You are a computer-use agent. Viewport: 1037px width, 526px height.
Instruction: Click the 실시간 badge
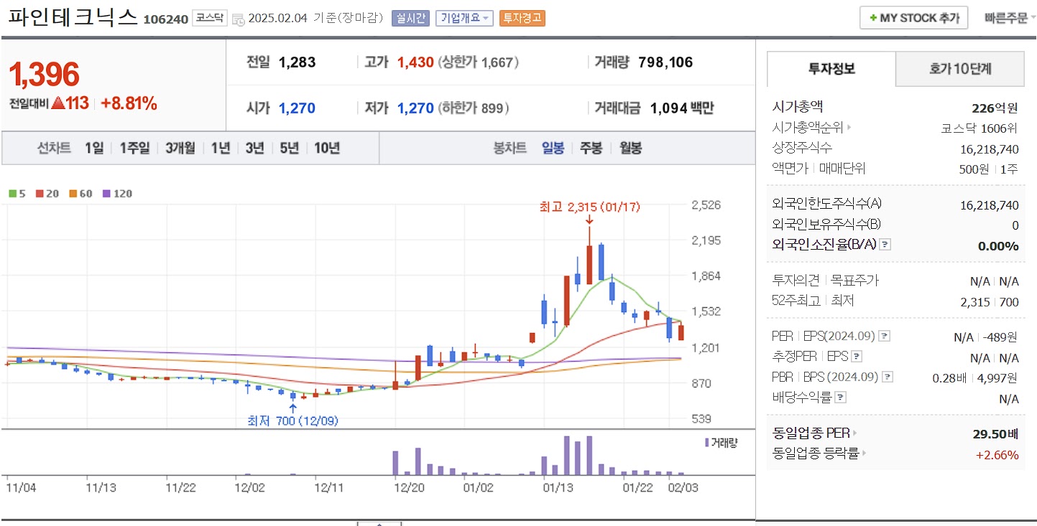pos(410,19)
